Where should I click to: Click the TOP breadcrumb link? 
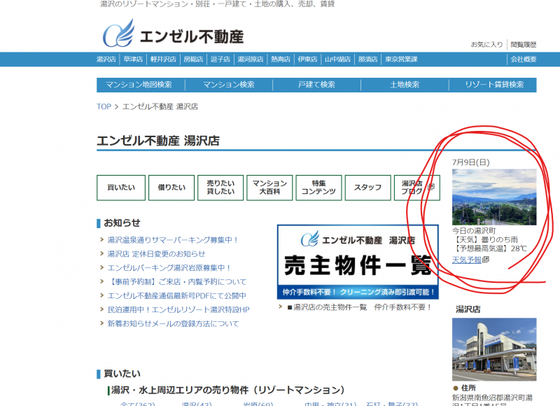click(x=104, y=106)
